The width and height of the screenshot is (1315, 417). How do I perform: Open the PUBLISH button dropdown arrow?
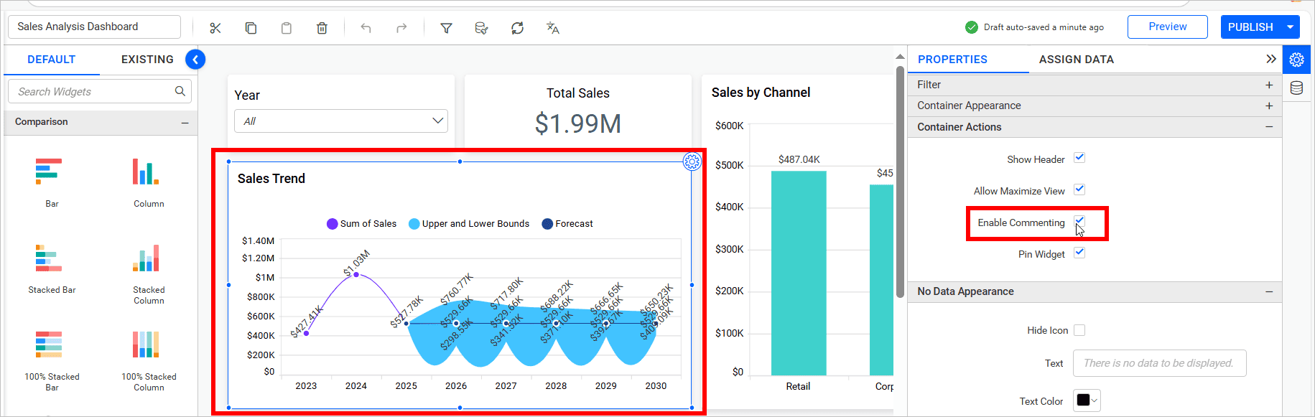point(1291,27)
